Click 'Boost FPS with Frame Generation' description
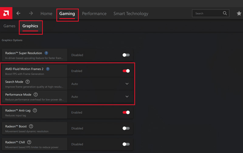This screenshot has height=153, width=243. [x=25, y=74]
